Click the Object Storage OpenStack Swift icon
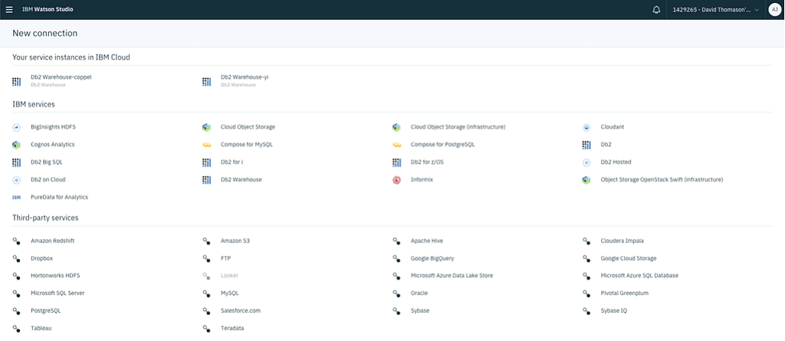 coord(586,180)
